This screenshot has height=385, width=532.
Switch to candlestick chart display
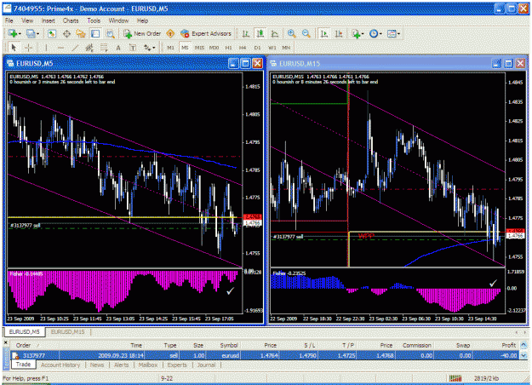tap(260, 33)
